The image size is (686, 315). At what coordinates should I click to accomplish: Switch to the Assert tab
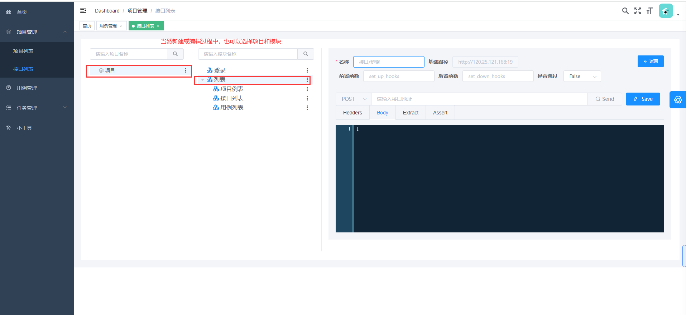tap(440, 113)
